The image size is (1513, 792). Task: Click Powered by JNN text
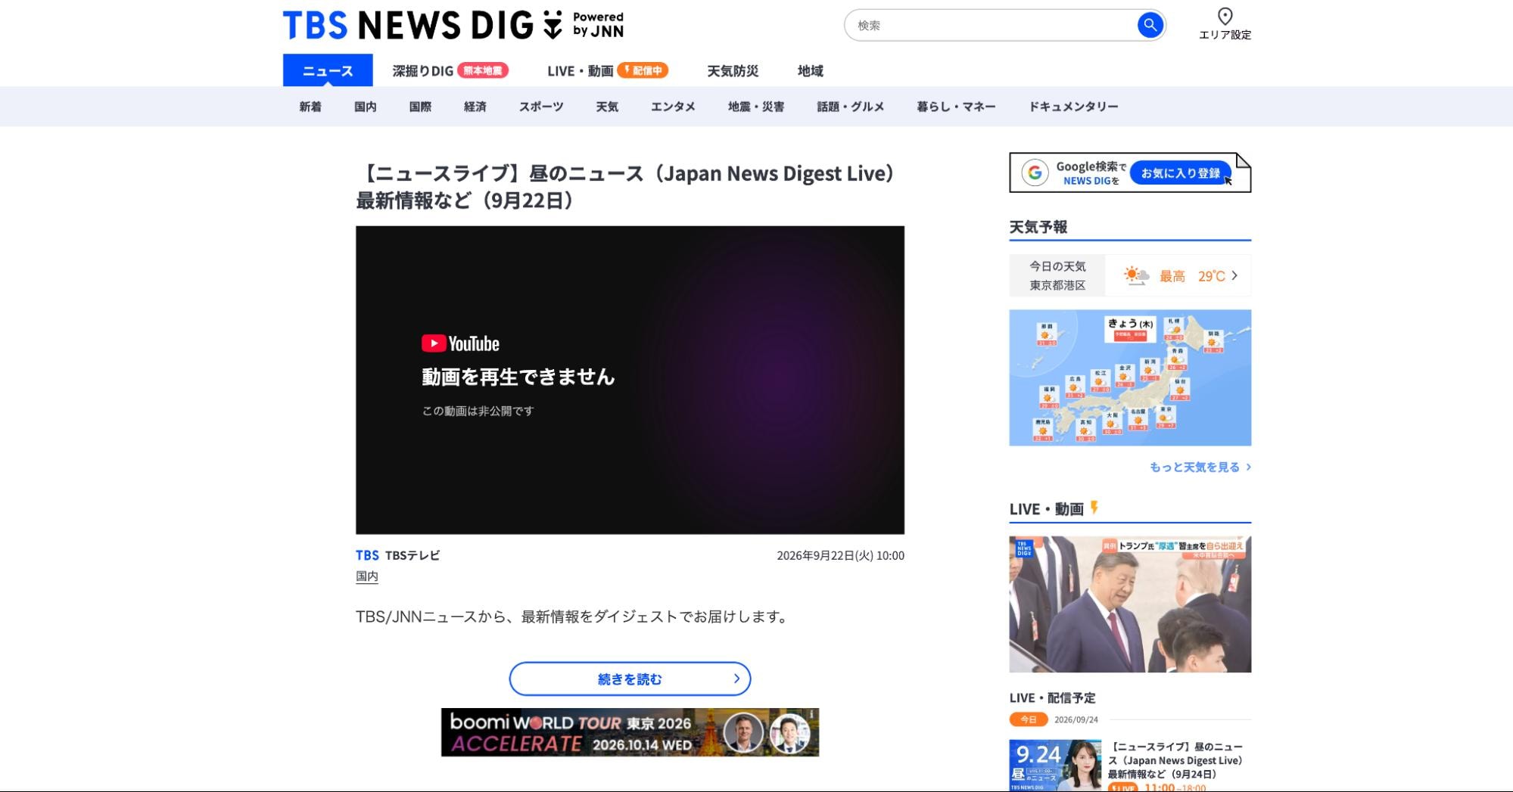(598, 24)
